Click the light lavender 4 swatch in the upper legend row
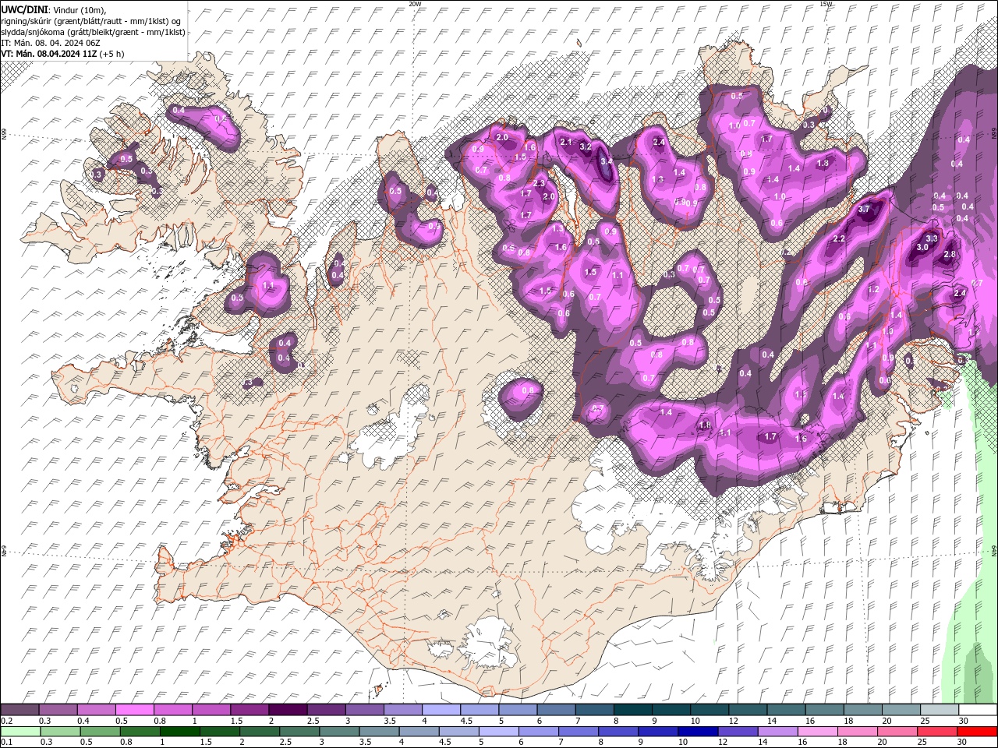Screen dimensions: 998x748 (x=441, y=710)
